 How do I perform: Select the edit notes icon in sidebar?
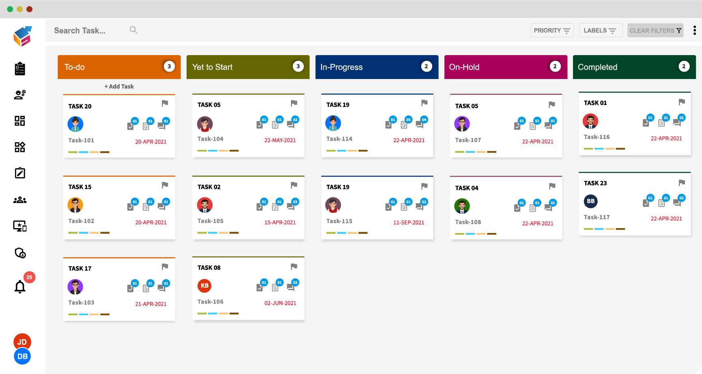click(x=19, y=173)
